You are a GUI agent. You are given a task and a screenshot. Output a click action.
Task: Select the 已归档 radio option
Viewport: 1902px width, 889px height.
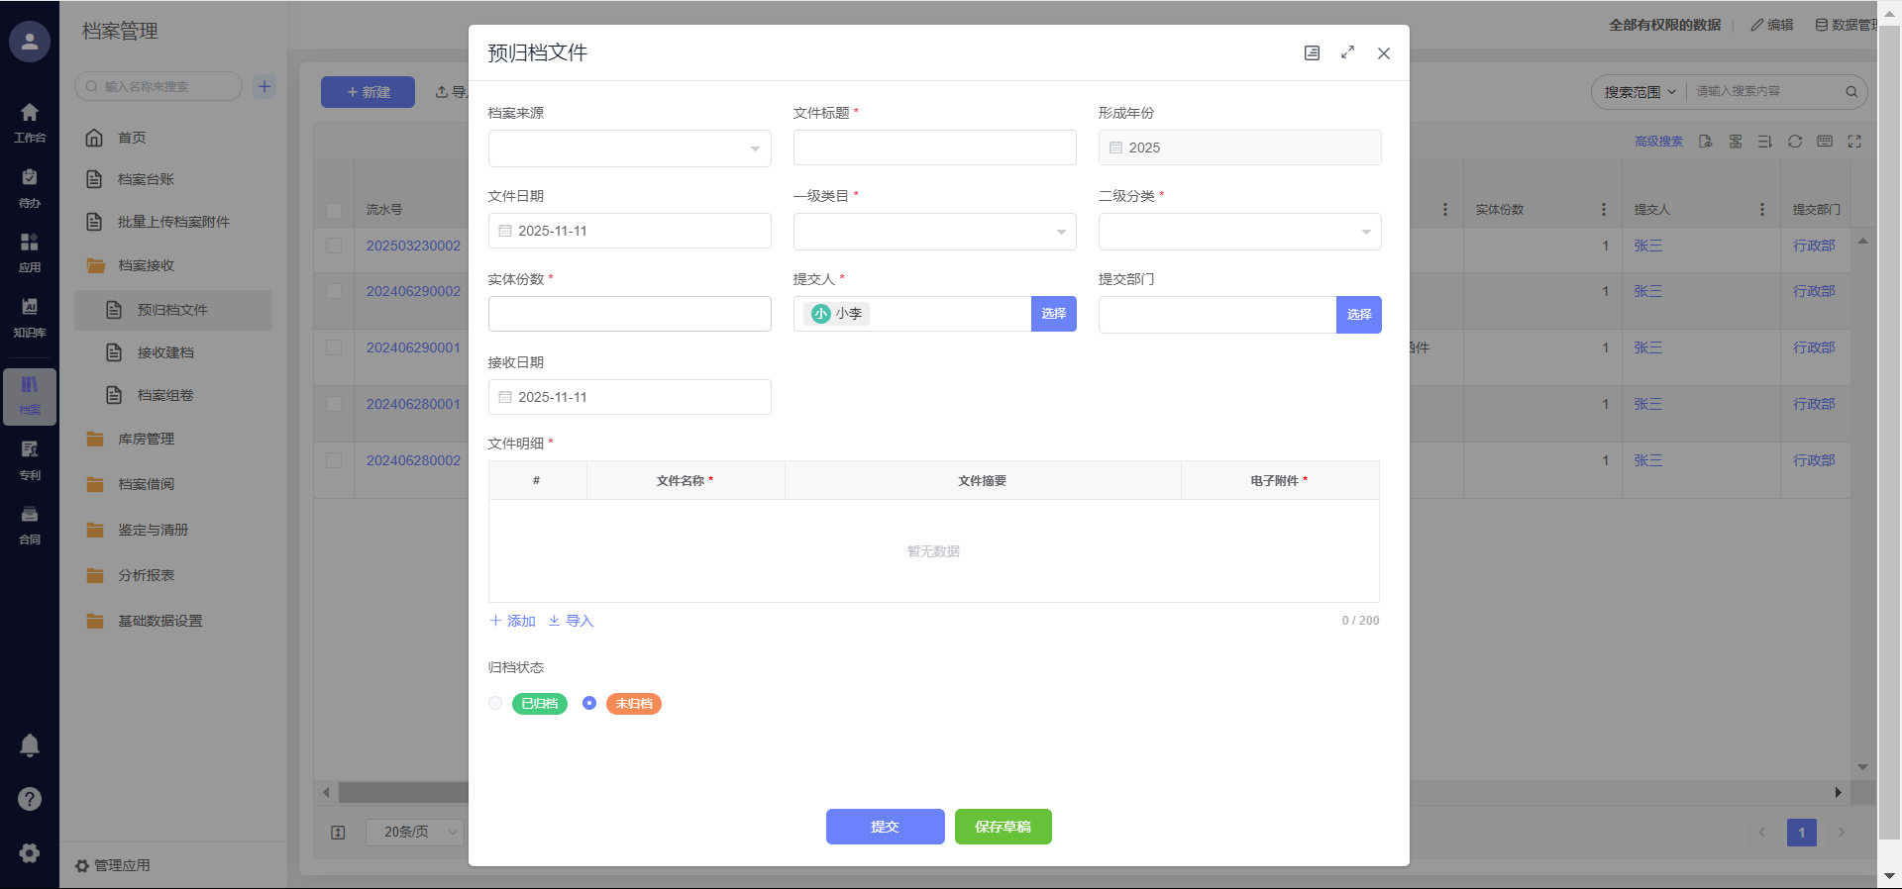pos(495,703)
